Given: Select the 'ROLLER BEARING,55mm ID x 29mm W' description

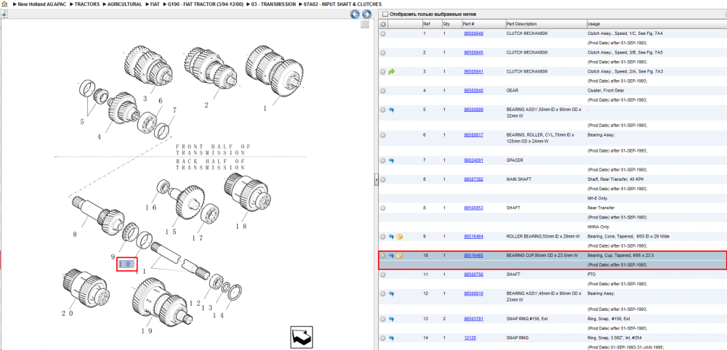Looking at the screenshot, I should (x=542, y=237).
